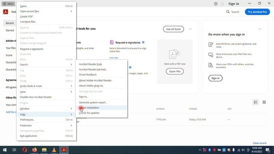Screen dimensions: 274x154
Task: Open About Adobe Acrobat Reader
Action: [101, 80]
